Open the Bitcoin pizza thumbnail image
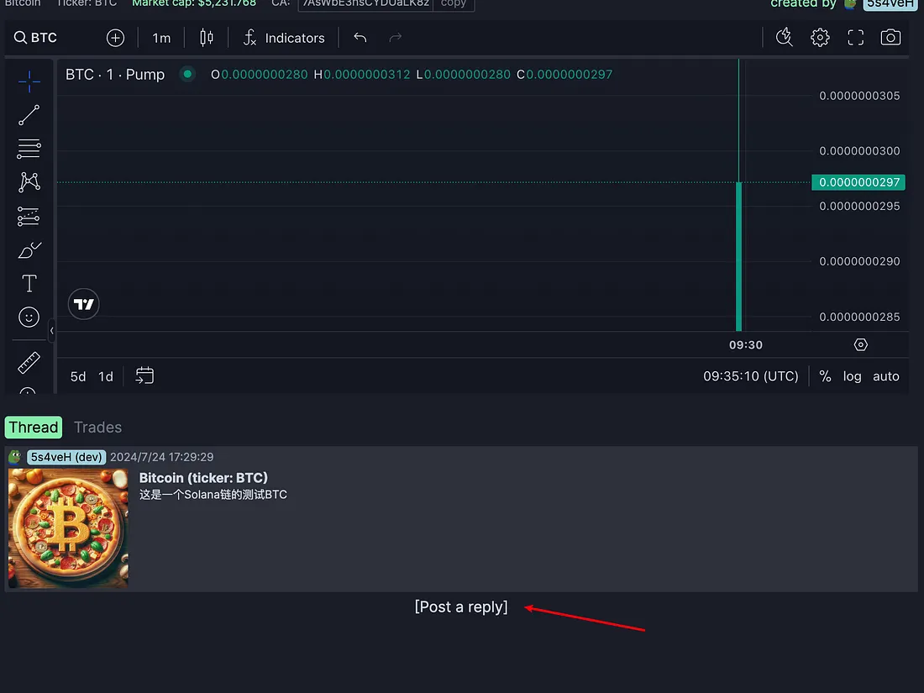The width and height of the screenshot is (924, 693). click(x=68, y=528)
